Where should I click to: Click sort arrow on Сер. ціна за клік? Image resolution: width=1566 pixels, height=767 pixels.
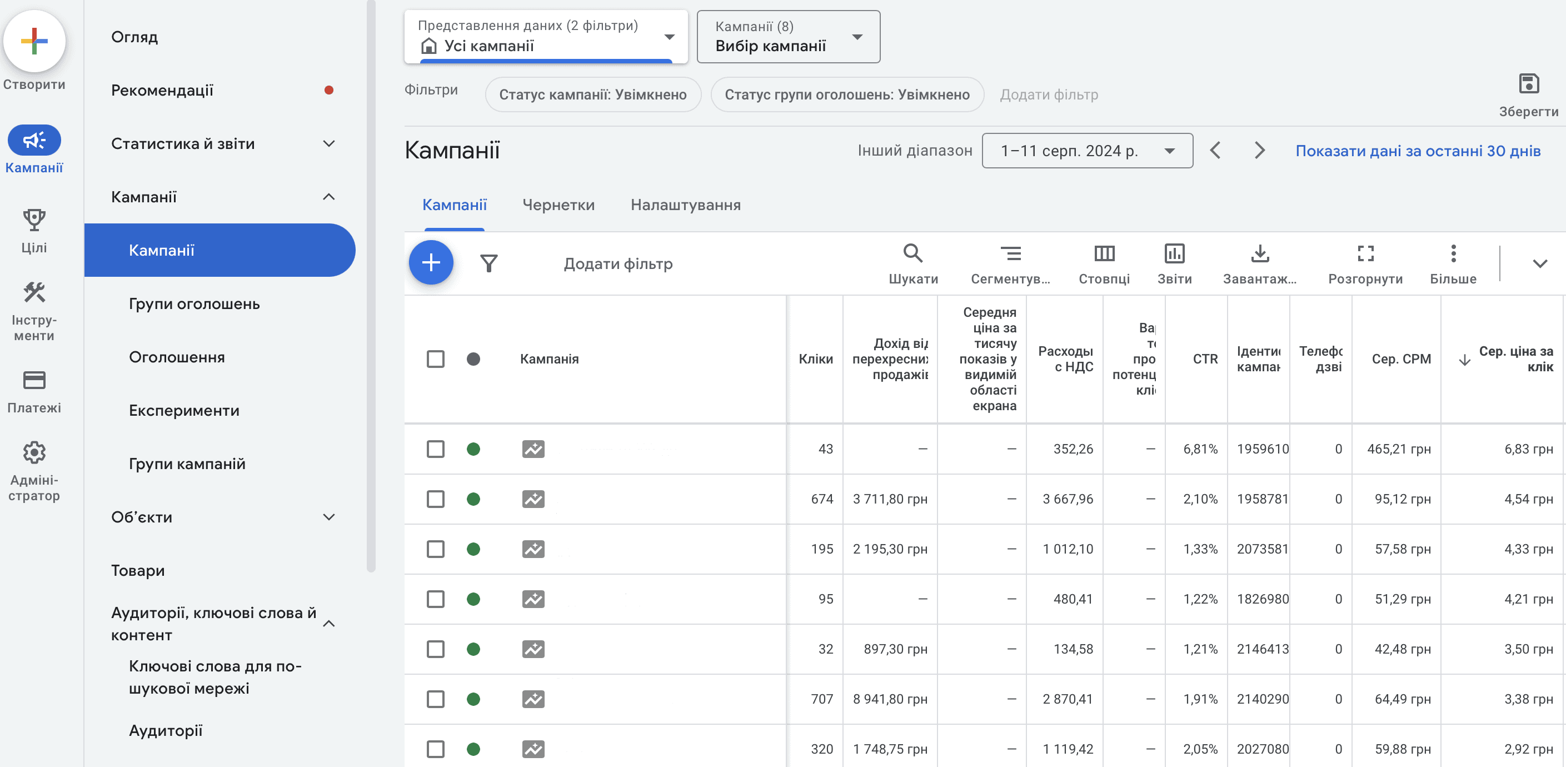pyautogui.click(x=1464, y=360)
